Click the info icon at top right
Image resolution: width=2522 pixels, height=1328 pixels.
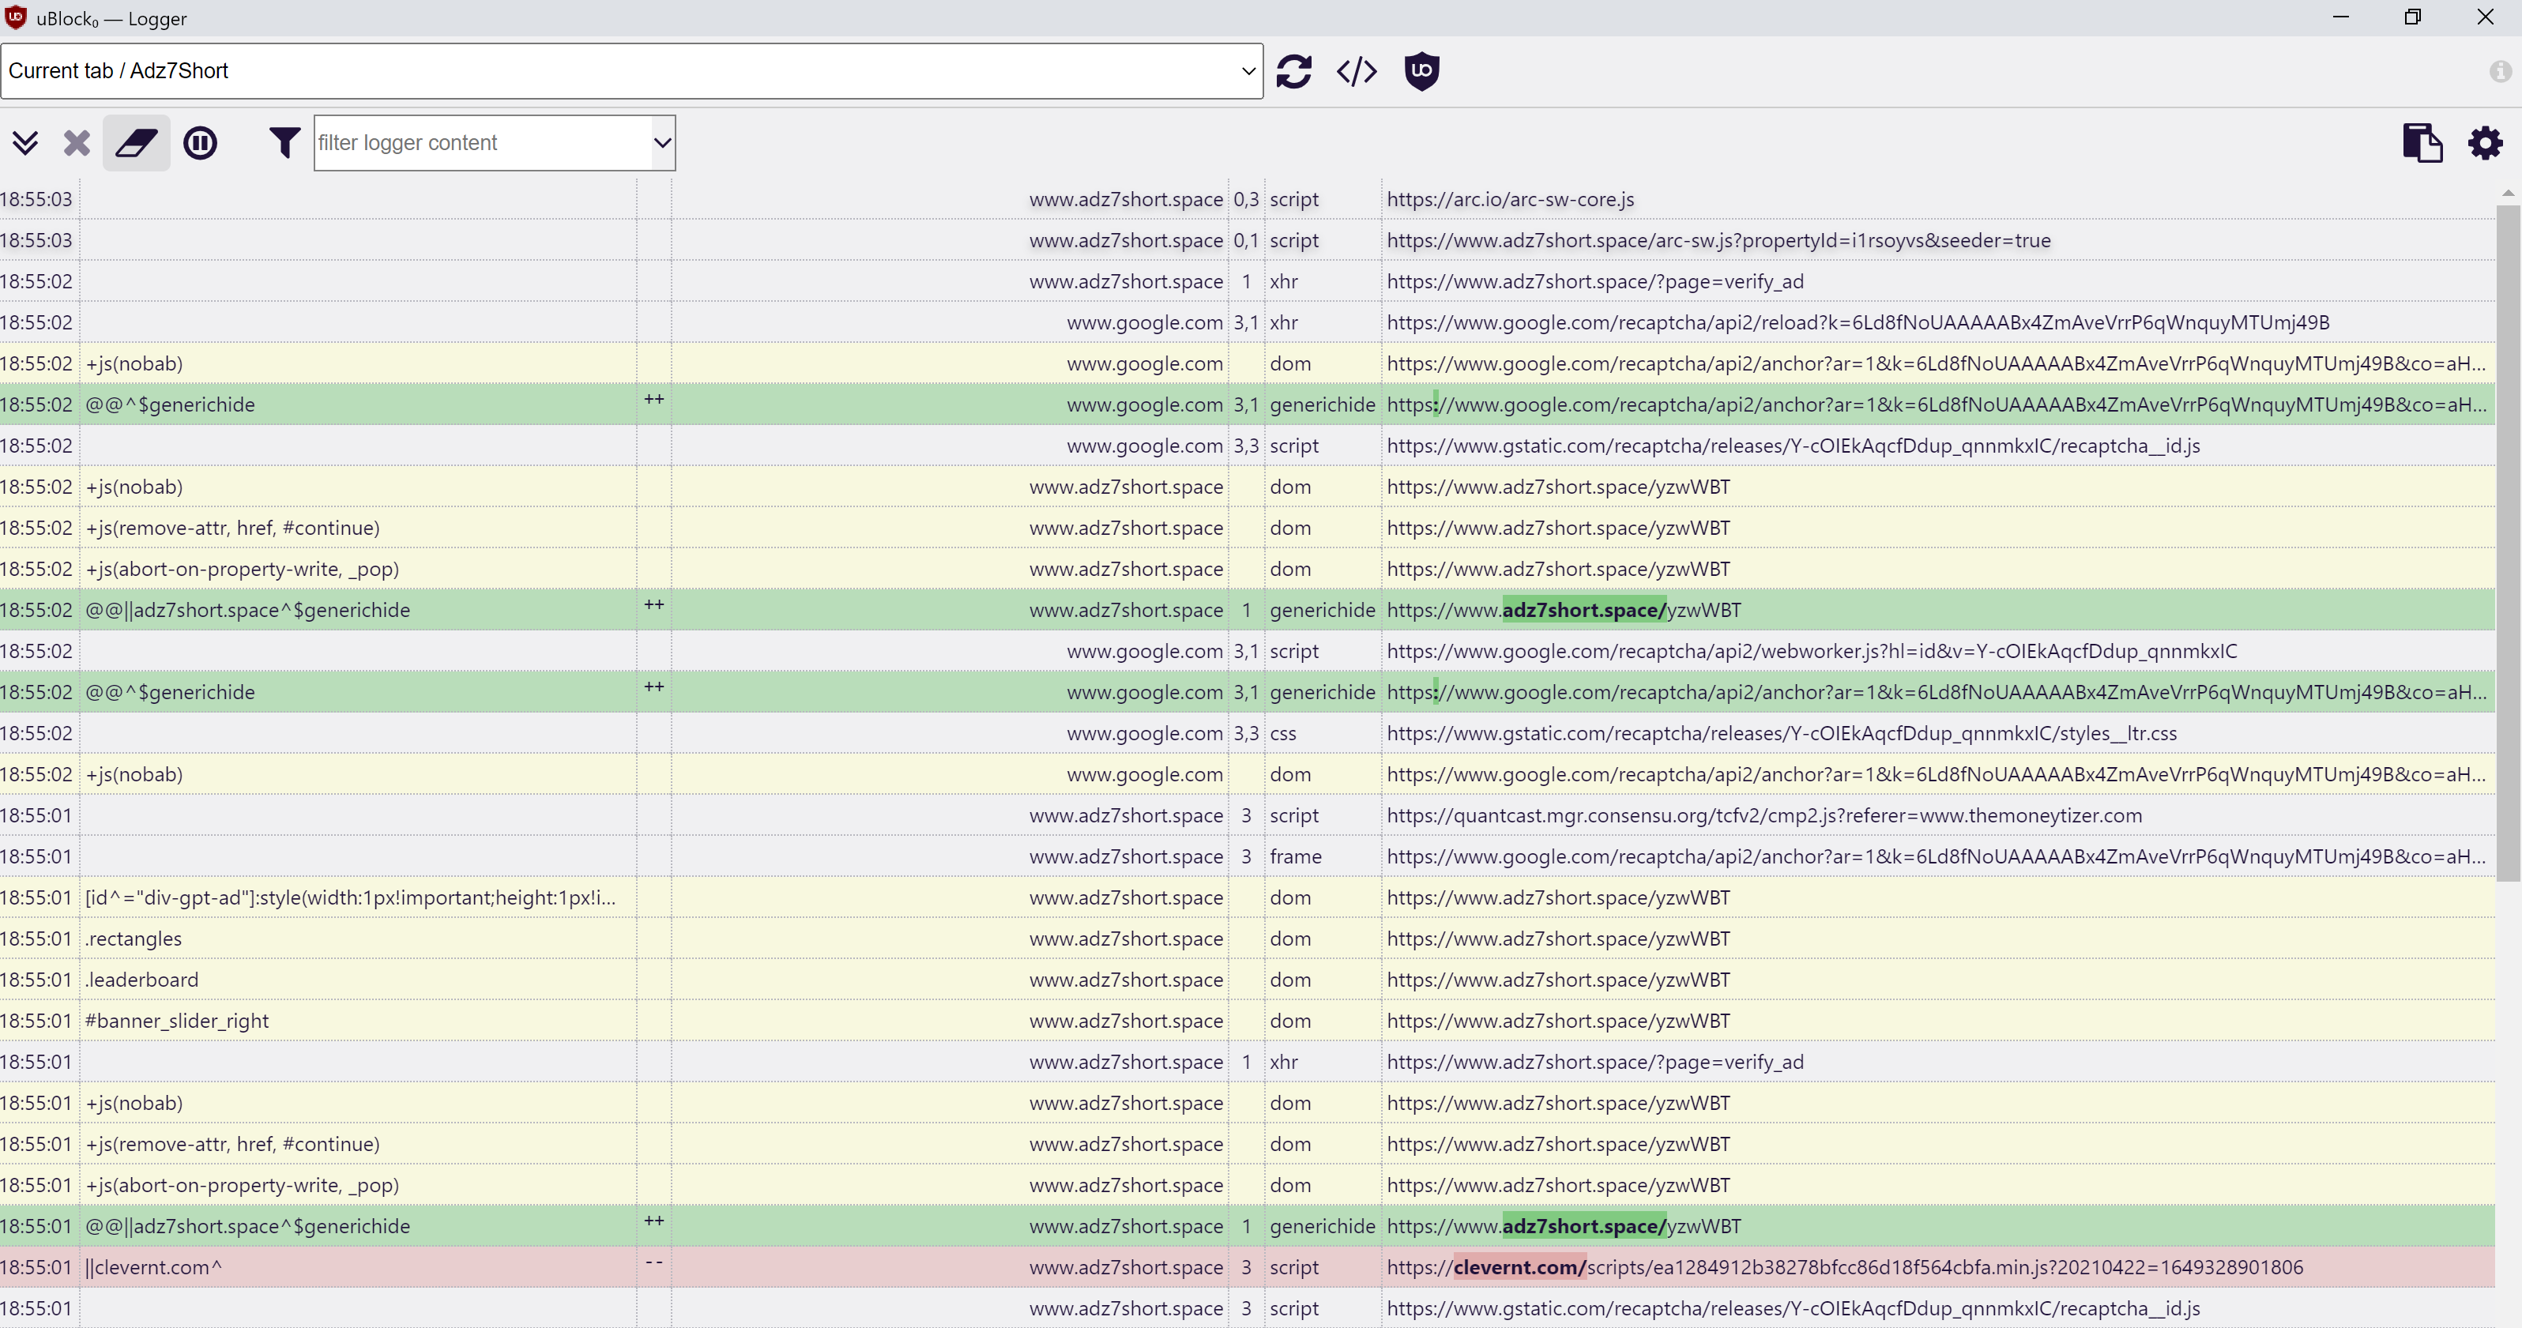2500,71
